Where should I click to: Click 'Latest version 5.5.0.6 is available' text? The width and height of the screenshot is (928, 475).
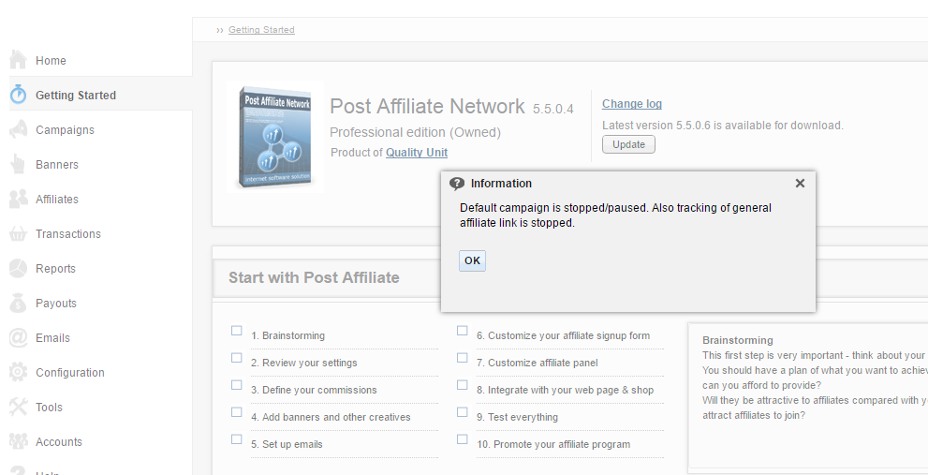point(723,126)
